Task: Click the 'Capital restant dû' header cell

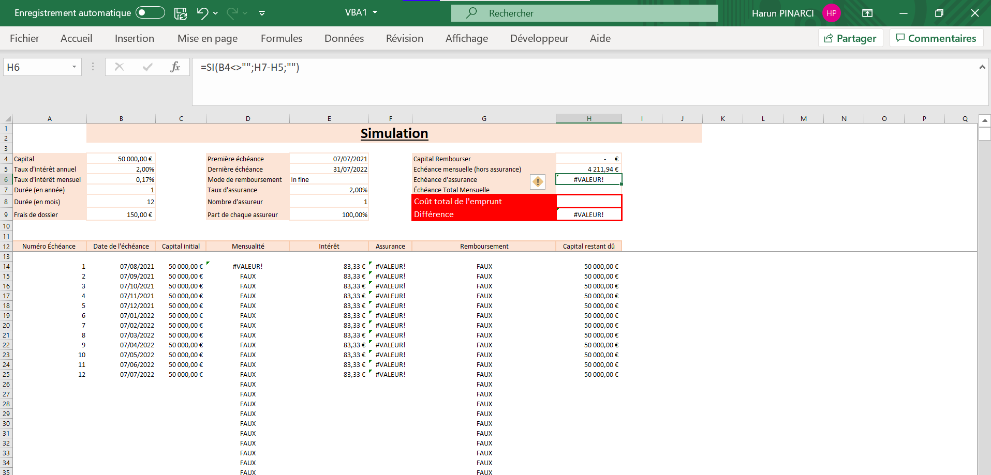Action: pyautogui.click(x=589, y=246)
